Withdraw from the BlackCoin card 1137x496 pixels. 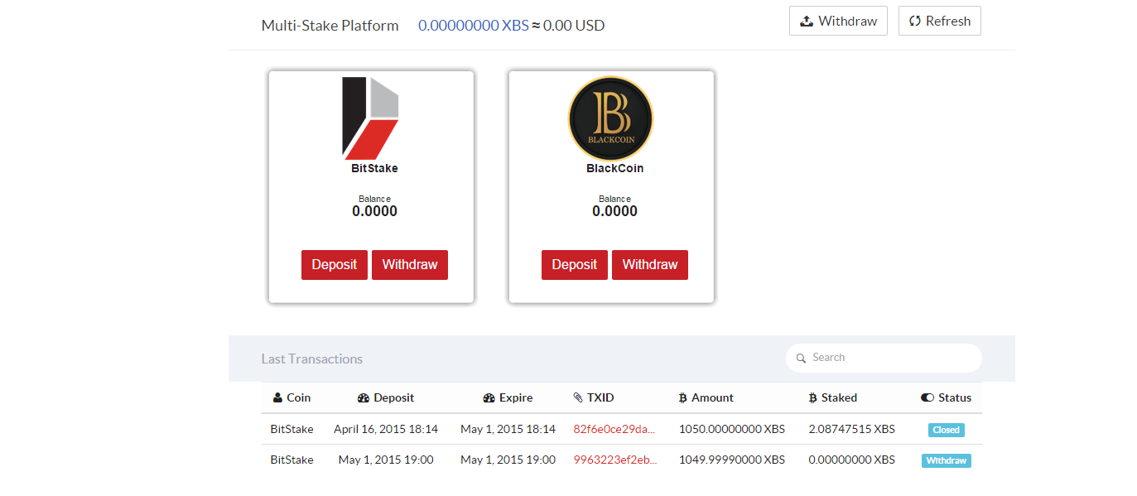point(650,265)
